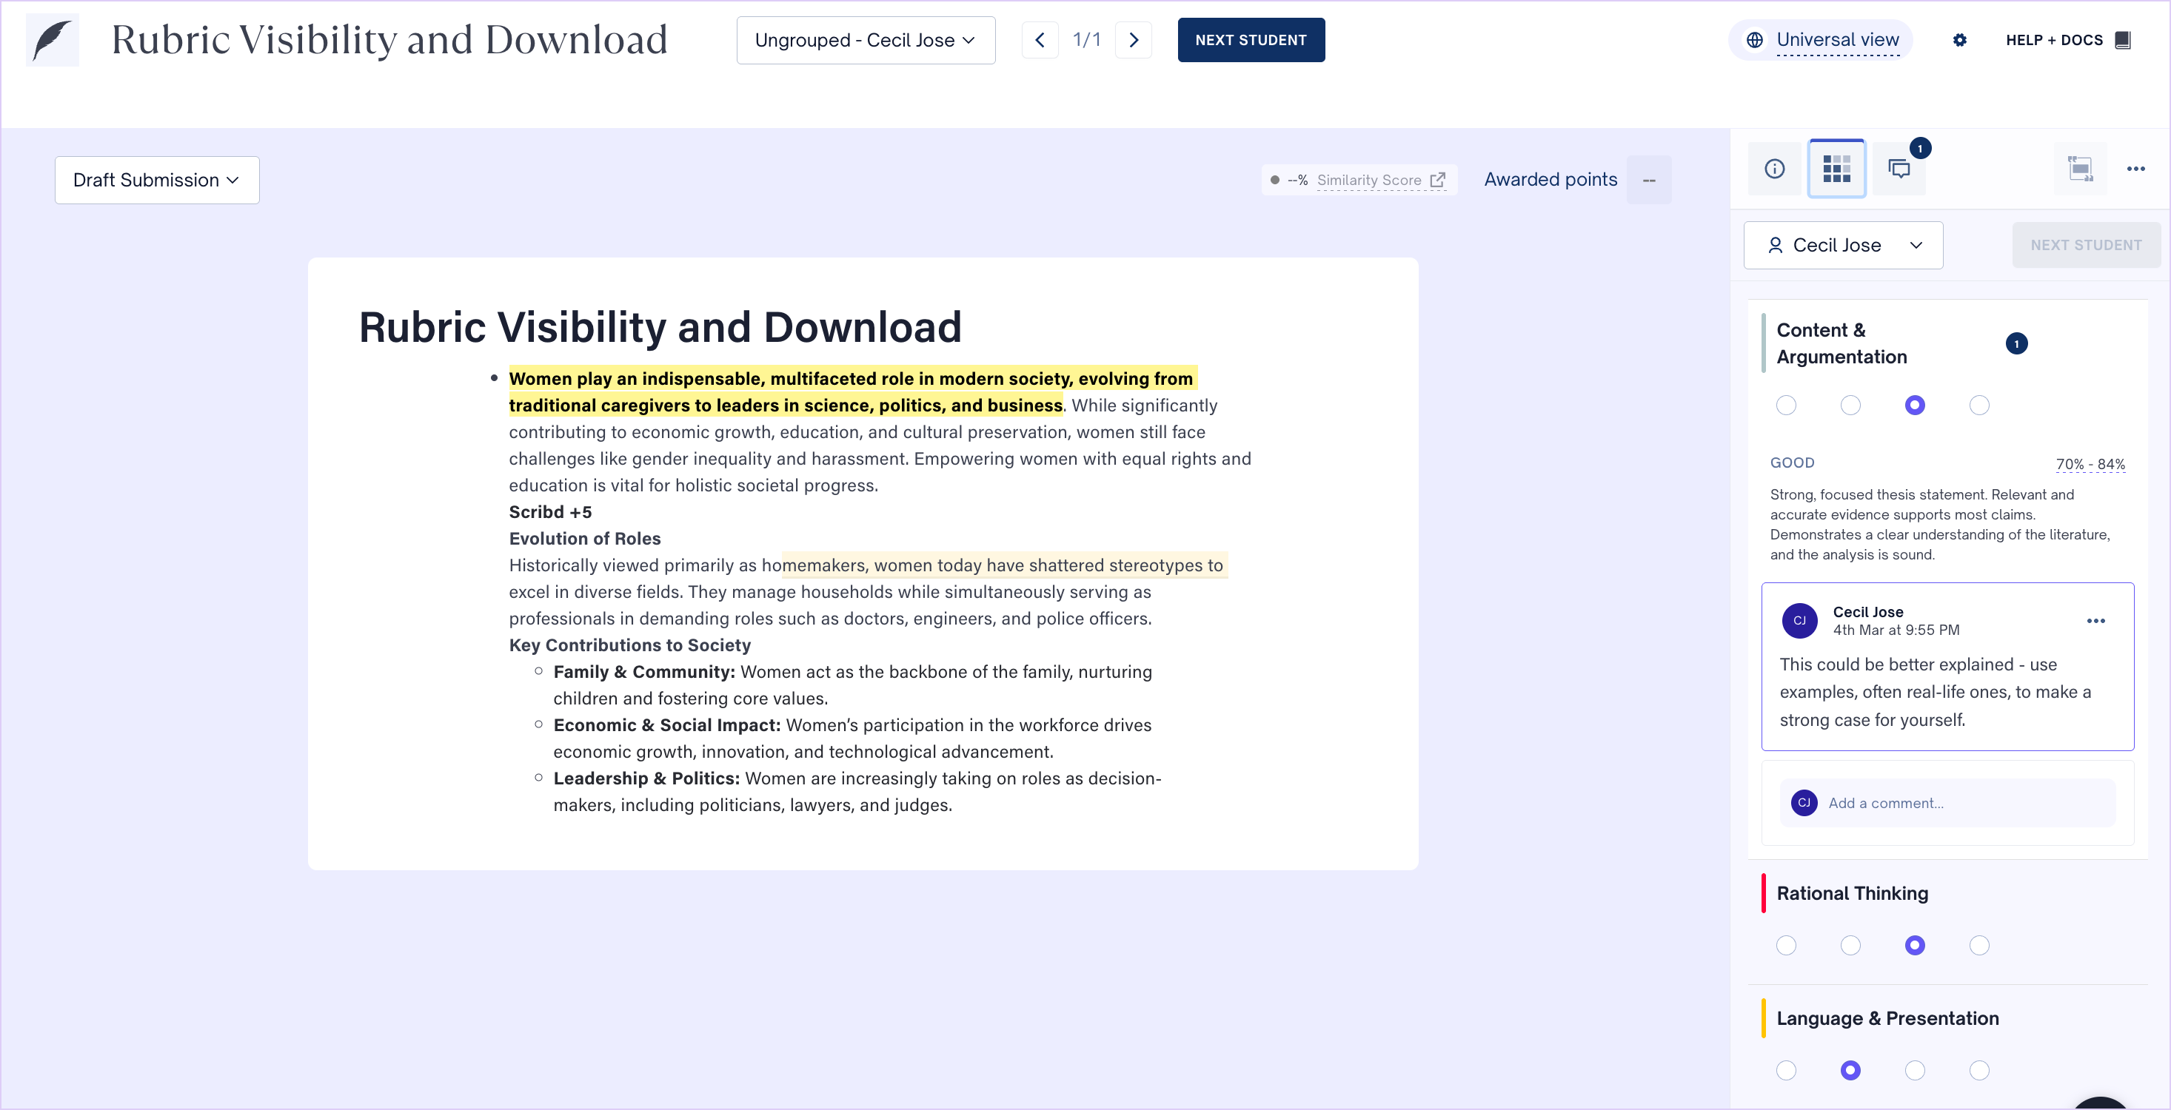Screen dimensions: 2171x1110
Task: Select the rubric grid icon tab
Action: pos(1836,169)
